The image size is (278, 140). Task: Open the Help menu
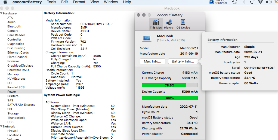point(127,2)
